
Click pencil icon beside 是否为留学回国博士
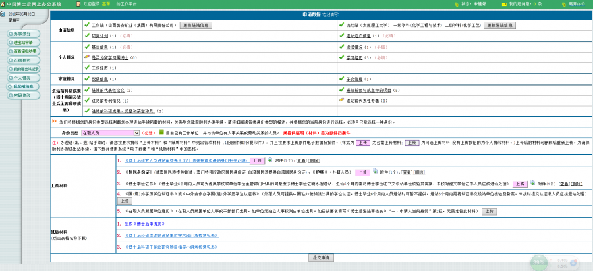[86, 57]
